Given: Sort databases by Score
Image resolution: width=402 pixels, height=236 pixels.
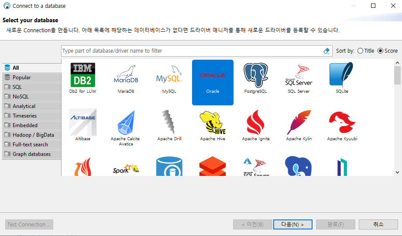Looking at the screenshot, I should pyautogui.click(x=388, y=51).
